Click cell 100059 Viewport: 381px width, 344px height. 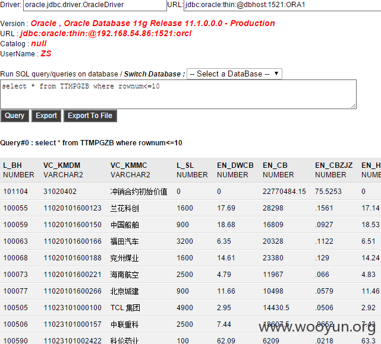point(15,225)
